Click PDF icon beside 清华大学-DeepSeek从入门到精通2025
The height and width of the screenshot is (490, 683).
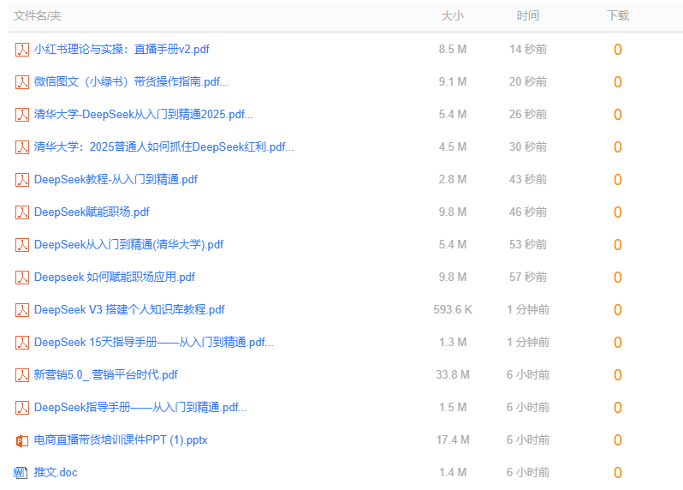click(21, 115)
